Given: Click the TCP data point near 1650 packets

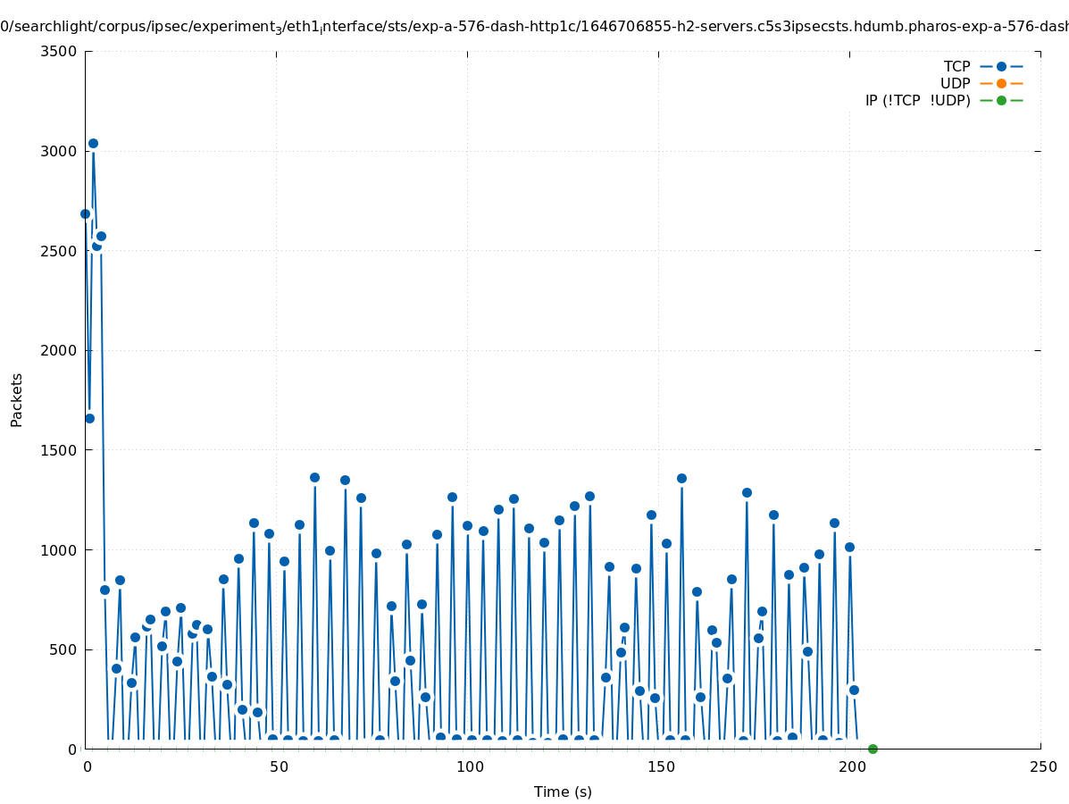Looking at the screenshot, I should [89, 418].
